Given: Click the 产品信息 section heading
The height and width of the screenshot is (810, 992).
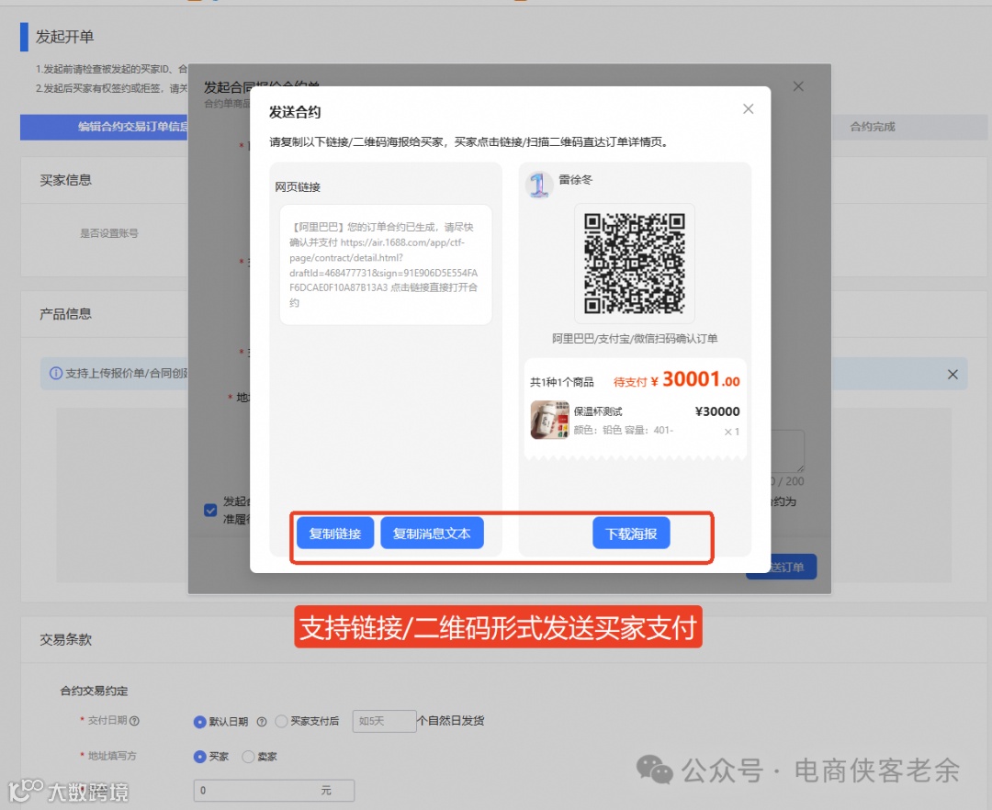Looking at the screenshot, I should (x=66, y=314).
